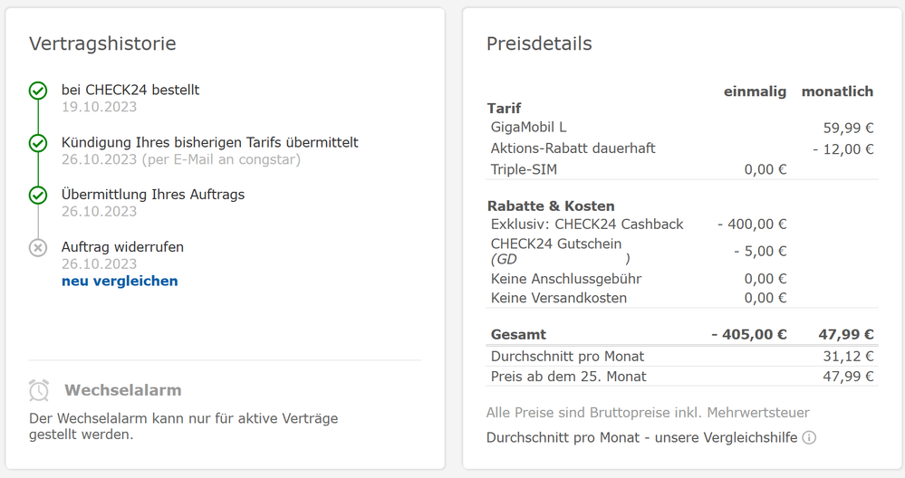Click 'Exklusiv: CHECK24 Cashback' entry
Viewport: 905px width, 478px height.
tap(587, 224)
